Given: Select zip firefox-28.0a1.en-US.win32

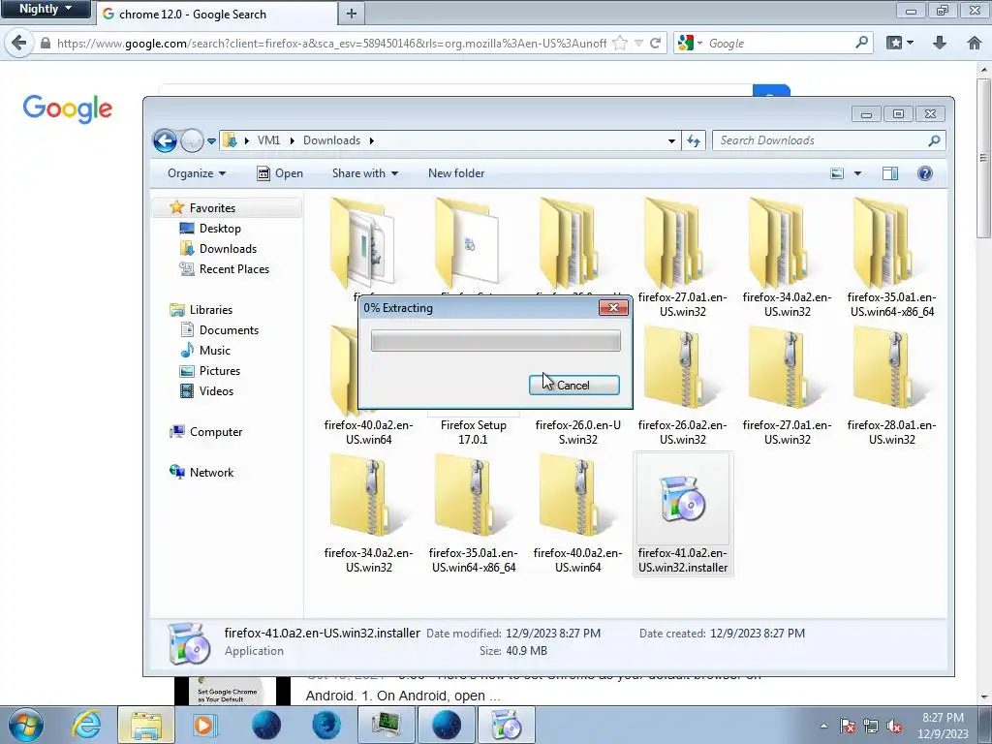Looking at the screenshot, I should [892, 386].
